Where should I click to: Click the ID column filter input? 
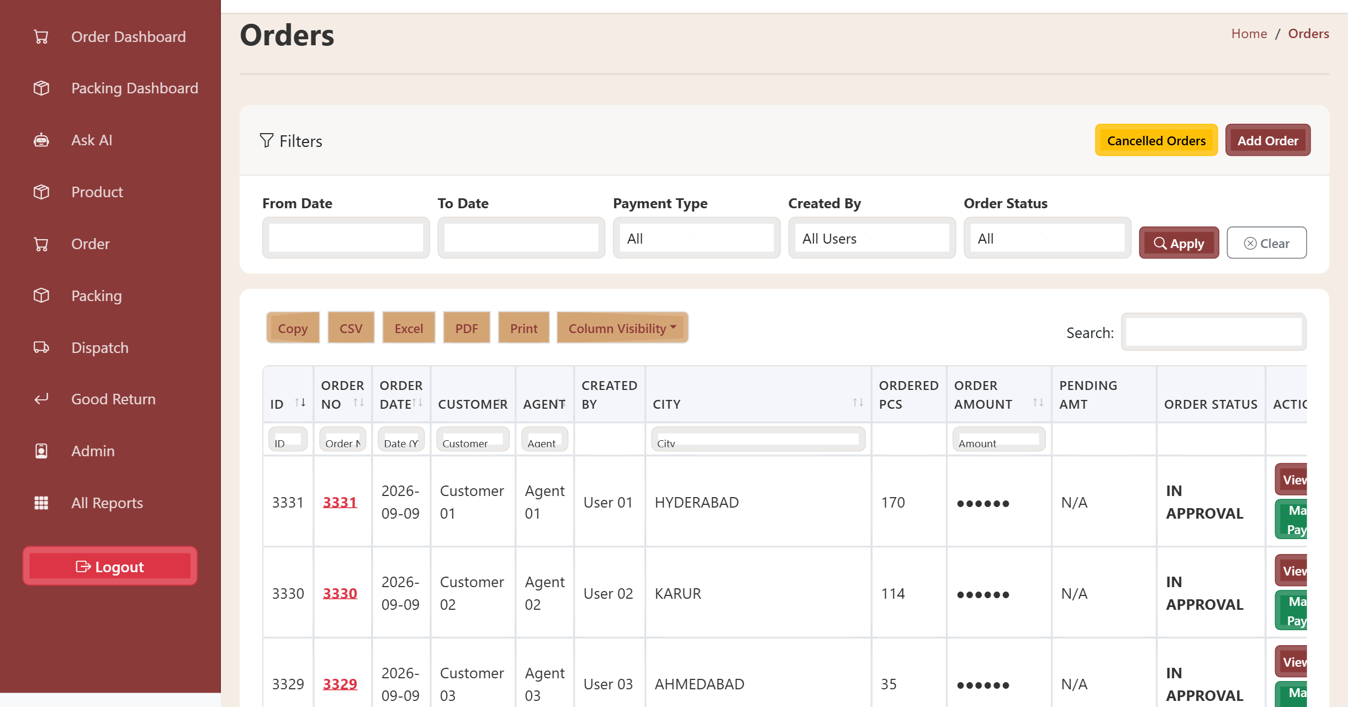coord(288,439)
